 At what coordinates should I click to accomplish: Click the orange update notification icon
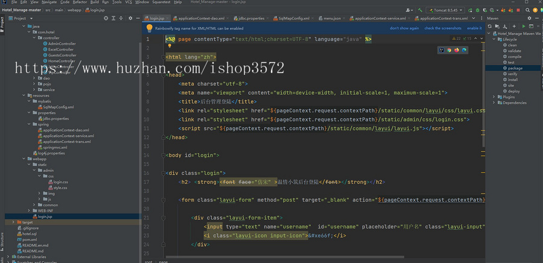(535, 10)
